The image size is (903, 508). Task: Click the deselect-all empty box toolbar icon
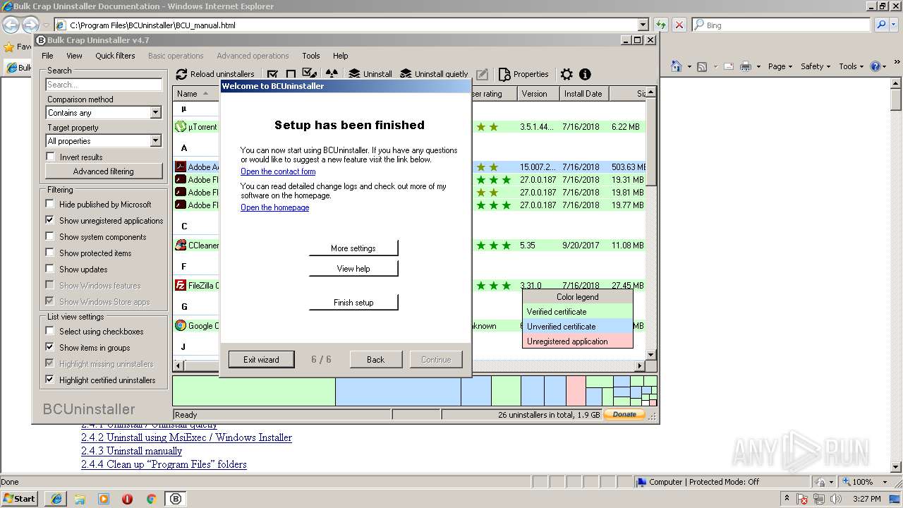coord(291,74)
